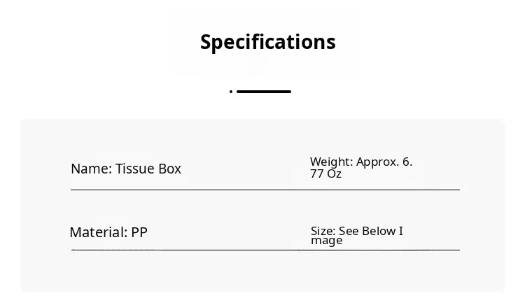Click the 'Weight: Approx. 6.' first line
Screen dimensions: 525x305
point(361,162)
